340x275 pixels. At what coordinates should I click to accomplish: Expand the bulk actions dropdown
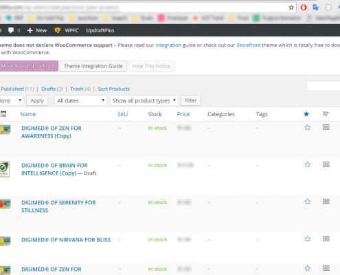(x=12, y=100)
